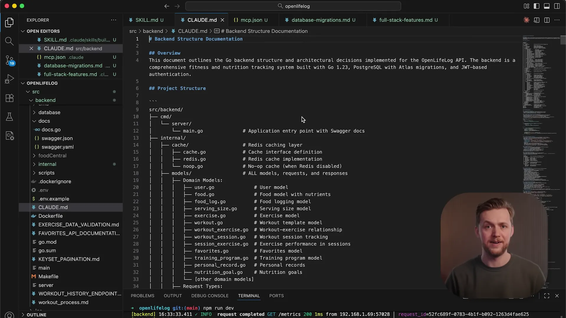
Task: Open the Run and Debug view
Action: 9,79
